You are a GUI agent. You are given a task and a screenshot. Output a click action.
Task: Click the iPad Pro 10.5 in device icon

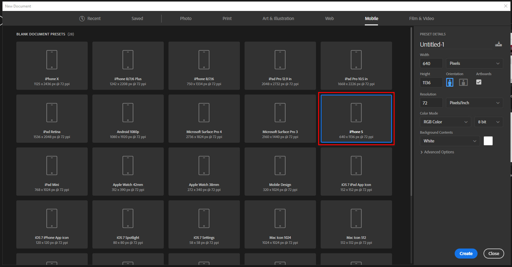356,59
